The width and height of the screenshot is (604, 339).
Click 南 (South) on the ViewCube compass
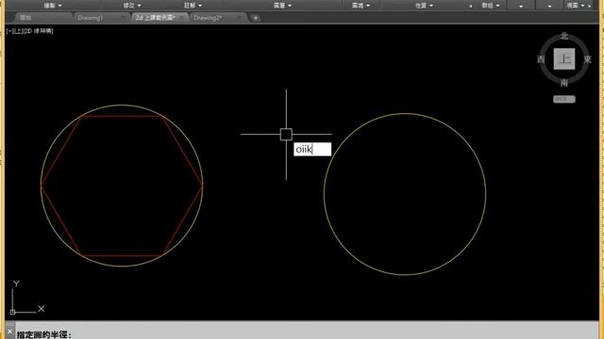pyautogui.click(x=564, y=83)
